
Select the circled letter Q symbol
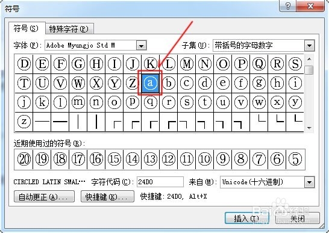(x=259, y=64)
